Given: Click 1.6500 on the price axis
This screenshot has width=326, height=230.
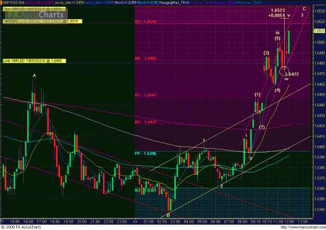Looking at the screenshot, I should pyautogui.click(x=320, y=42).
